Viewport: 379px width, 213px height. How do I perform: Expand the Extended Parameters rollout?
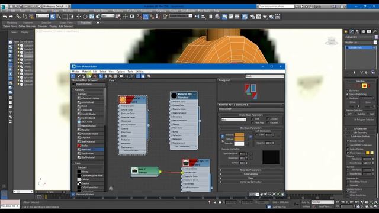click(x=250, y=170)
